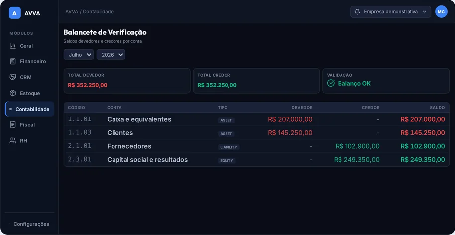The image size is (455, 235).
Task: Open RH people icon
Action: pos(13,141)
